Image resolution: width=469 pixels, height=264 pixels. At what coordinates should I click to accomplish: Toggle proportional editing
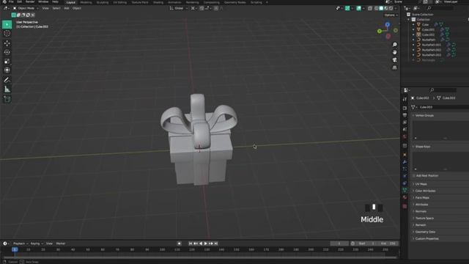[x=216, y=8]
